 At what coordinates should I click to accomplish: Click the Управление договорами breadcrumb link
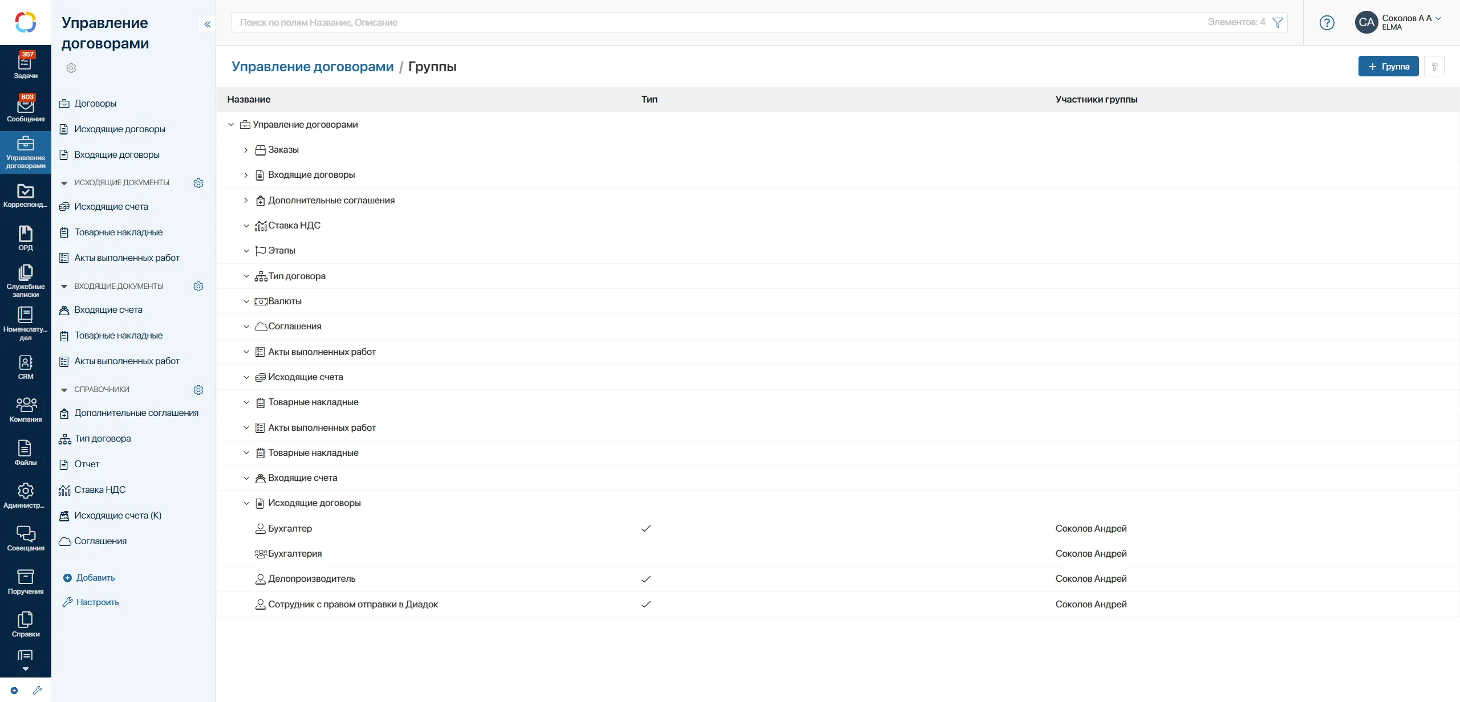tap(313, 67)
